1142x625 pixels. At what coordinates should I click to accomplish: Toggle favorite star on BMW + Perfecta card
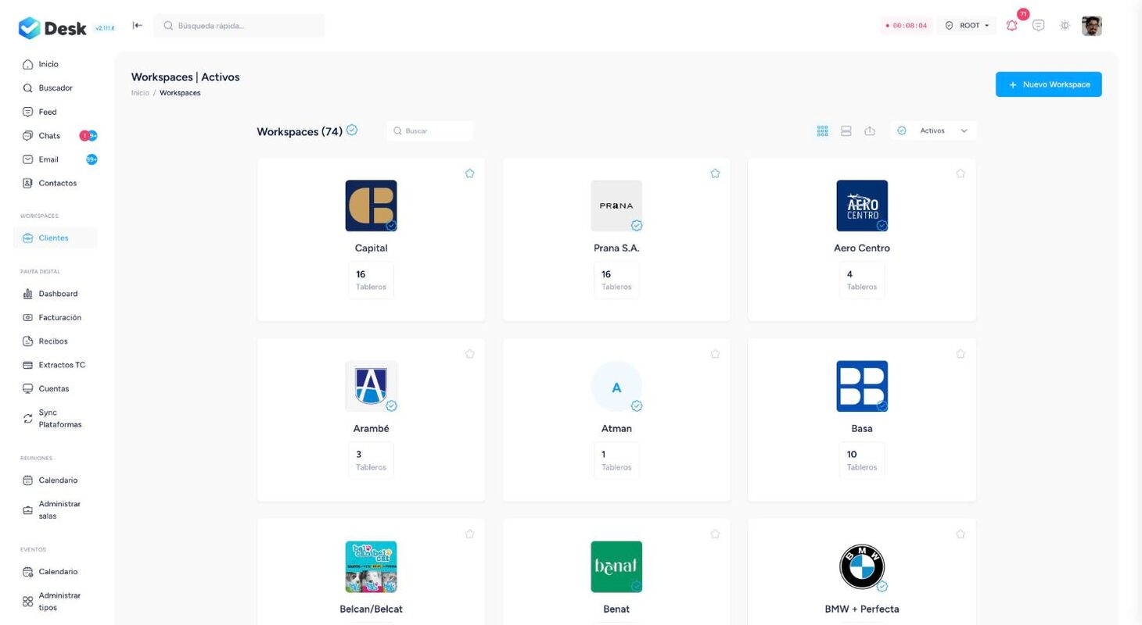point(961,534)
